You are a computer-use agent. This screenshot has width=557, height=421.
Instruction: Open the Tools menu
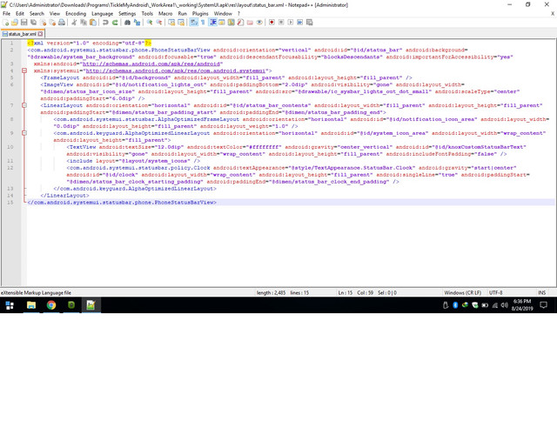147,14
